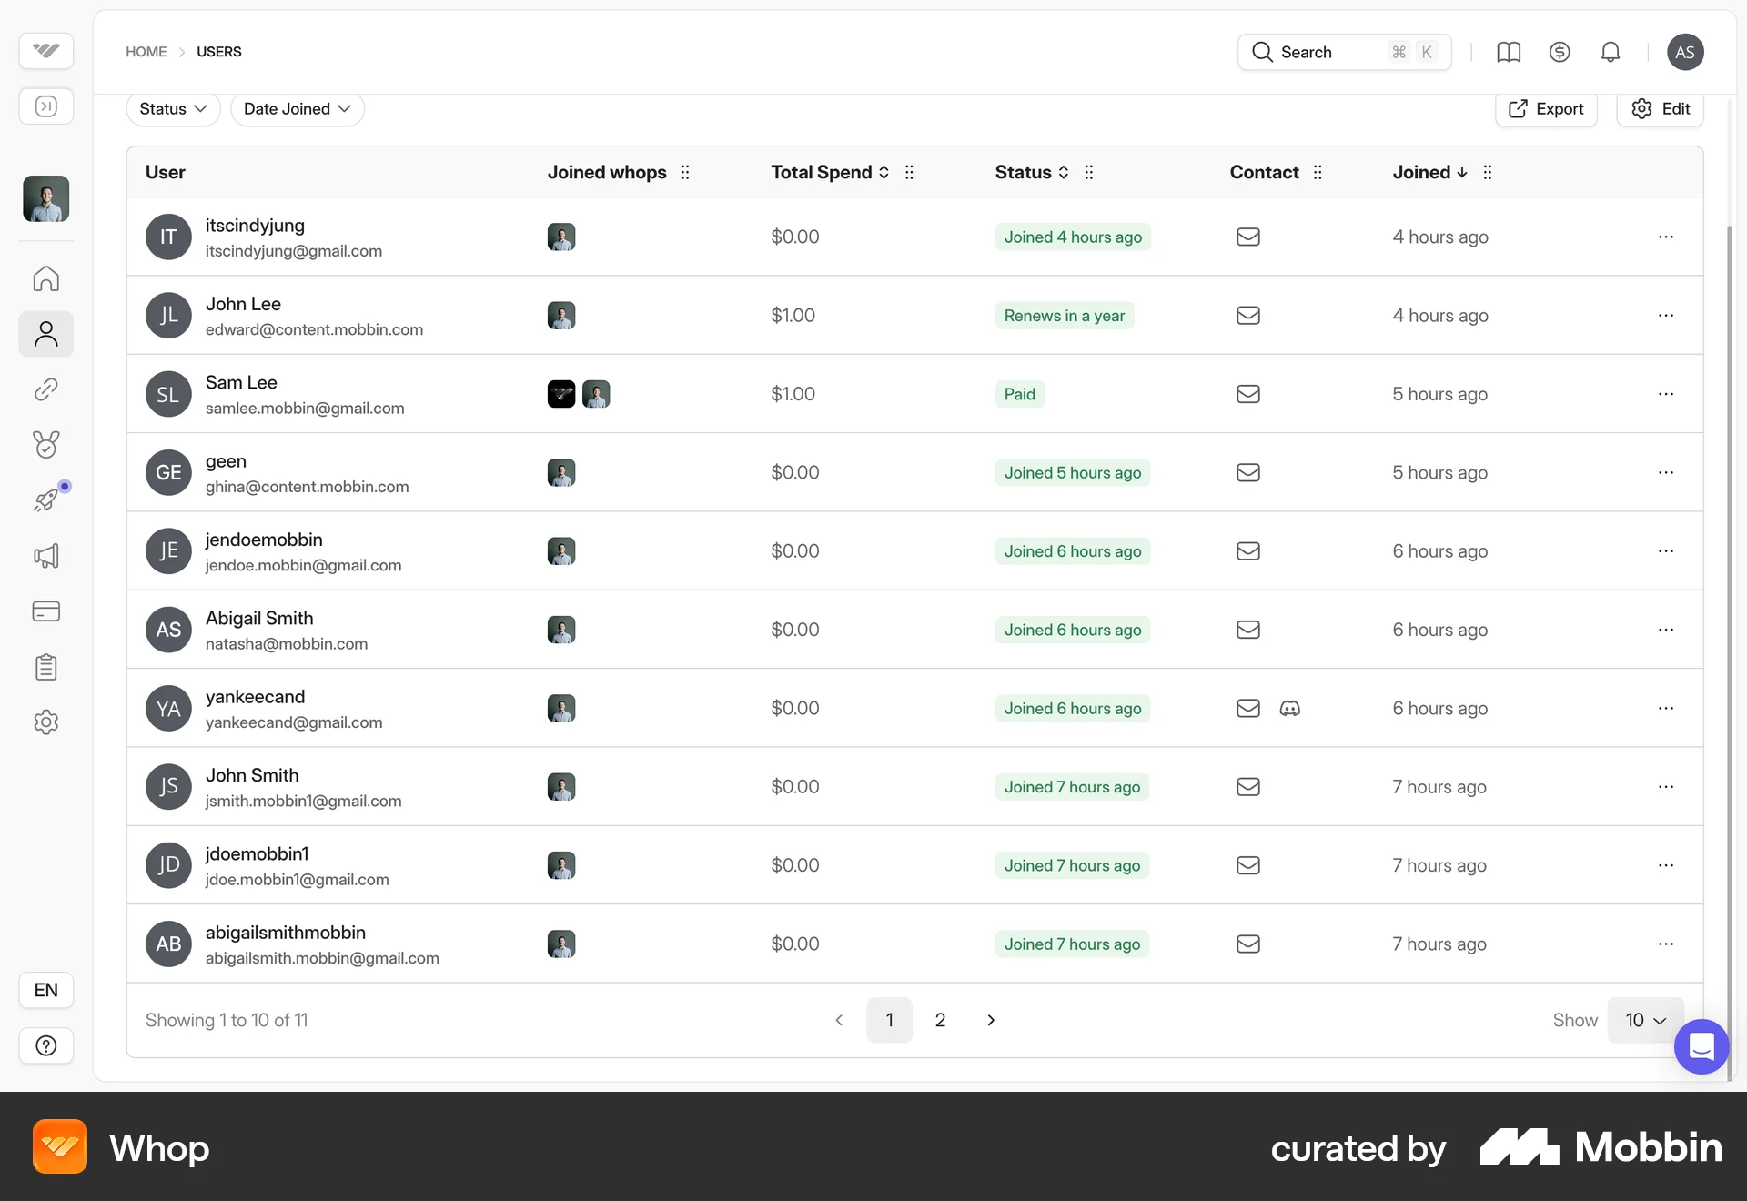Toggle the Status column sort order

pos(1065,172)
